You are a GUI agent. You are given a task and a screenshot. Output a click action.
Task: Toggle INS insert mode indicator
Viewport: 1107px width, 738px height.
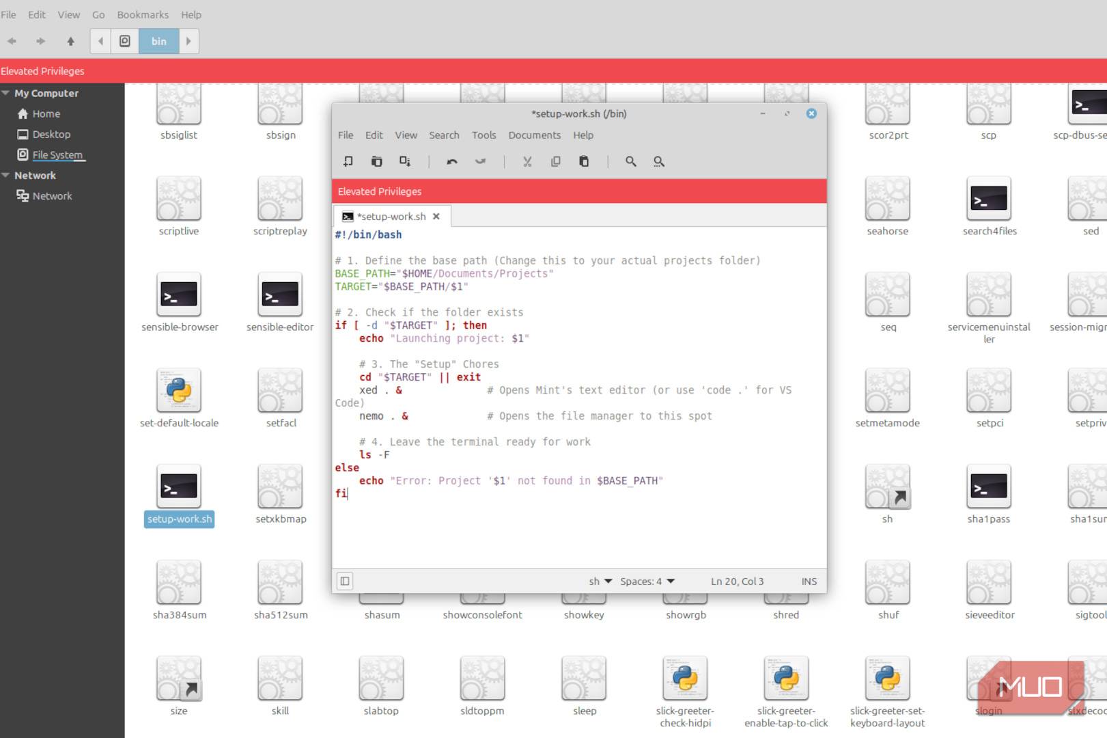809,582
